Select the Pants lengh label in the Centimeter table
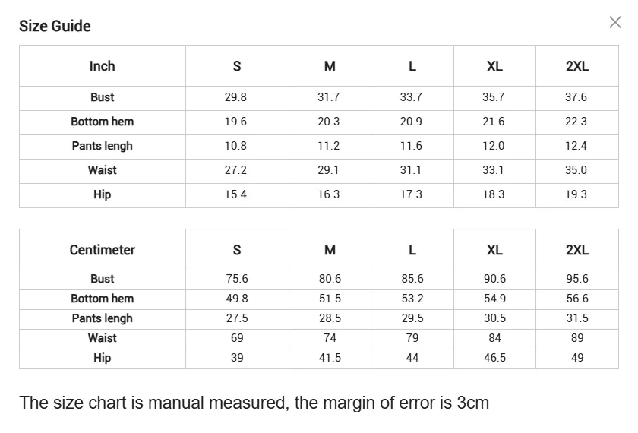 click(x=102, y=318)
